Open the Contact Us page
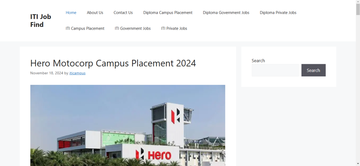The image size is (360, 166). pyautogui.click(x=123, y=13)
